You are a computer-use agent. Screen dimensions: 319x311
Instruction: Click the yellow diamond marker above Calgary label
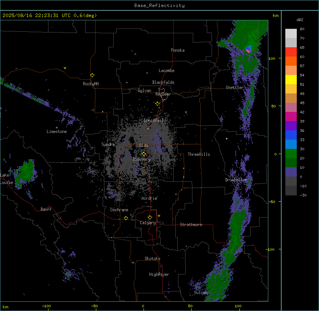tap(150, 218)
